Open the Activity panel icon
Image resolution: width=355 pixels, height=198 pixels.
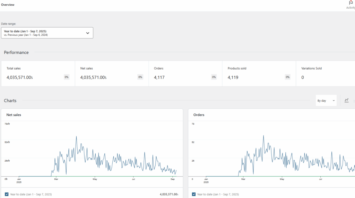tap(351, 4)
